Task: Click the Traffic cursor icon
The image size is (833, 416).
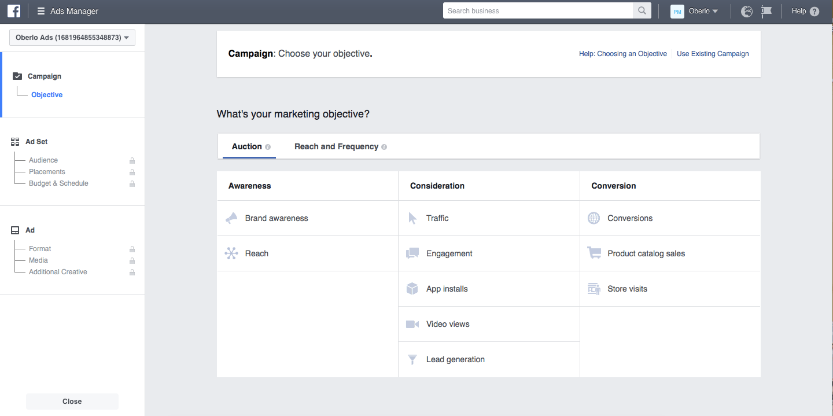Action: 412,218
